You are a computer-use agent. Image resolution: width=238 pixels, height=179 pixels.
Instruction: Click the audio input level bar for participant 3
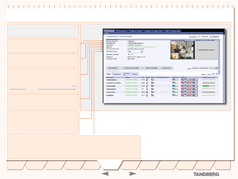point(209,86)
